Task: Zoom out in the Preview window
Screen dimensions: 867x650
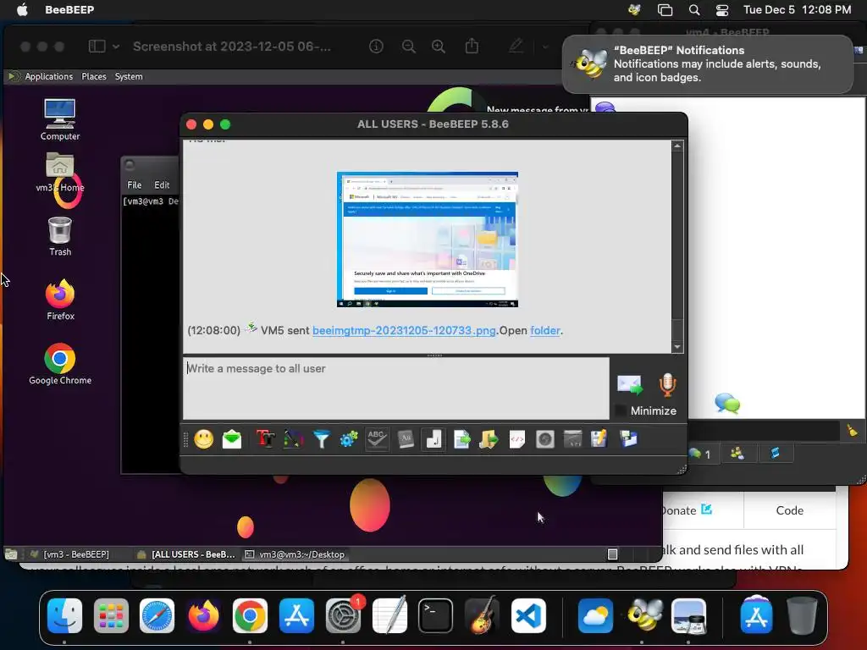Action: pos(409,47)
